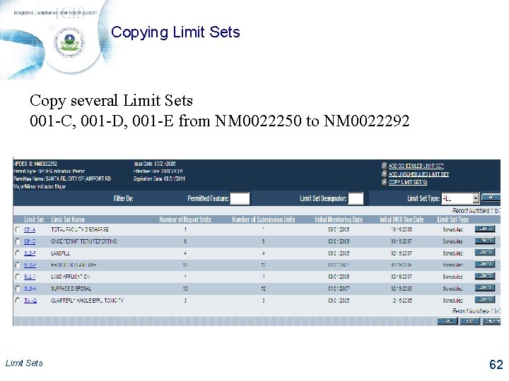Image resolution: width=509 pixels, height=381 pixels.
Task: Click the Add Scheduled Limit Set icon
Action: 384,165
